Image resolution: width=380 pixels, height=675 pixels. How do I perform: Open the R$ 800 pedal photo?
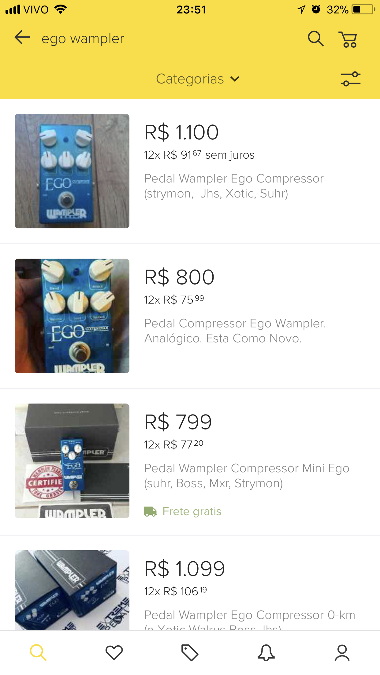coord(72,316)
